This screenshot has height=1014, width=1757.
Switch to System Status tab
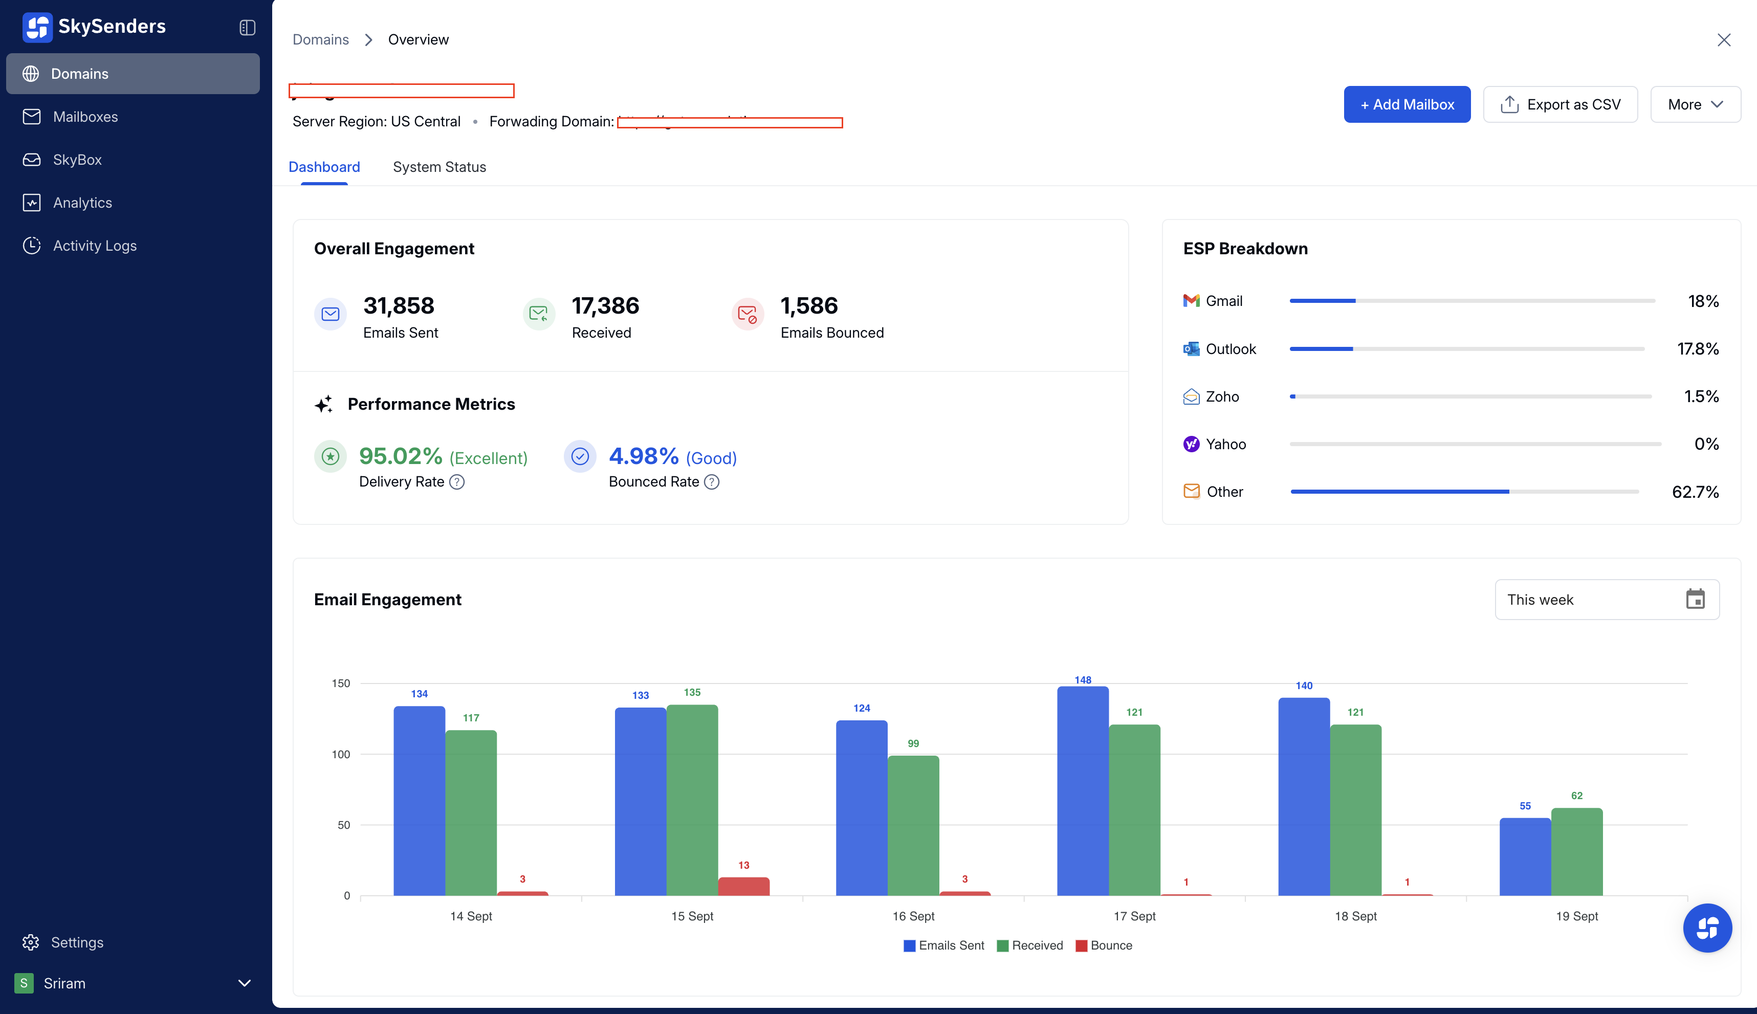coord(438,167)
